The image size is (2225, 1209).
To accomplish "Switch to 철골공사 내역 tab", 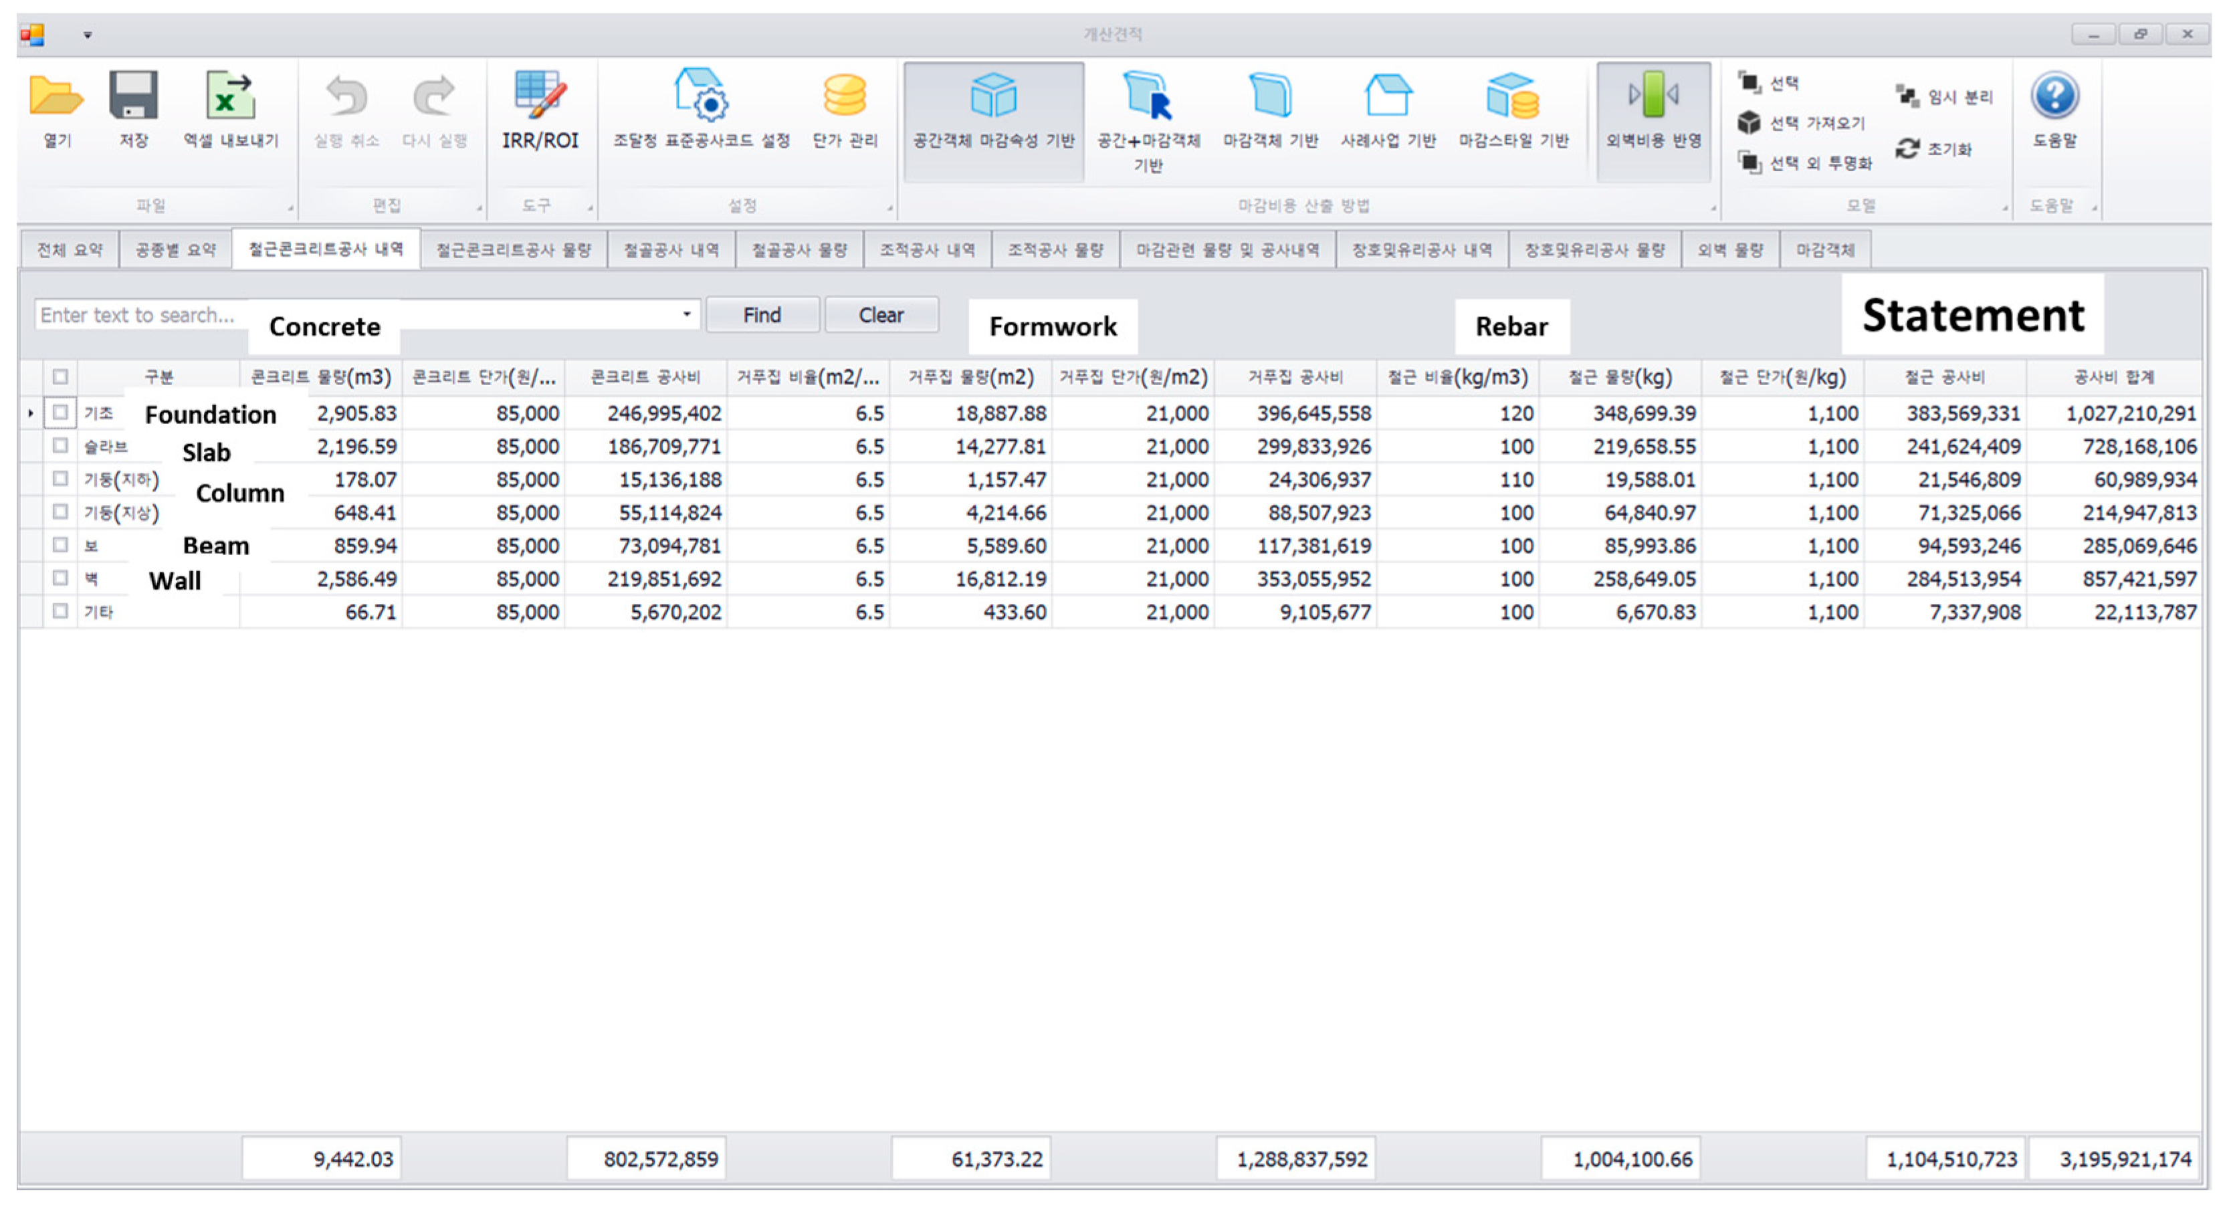I will [671, 251].
